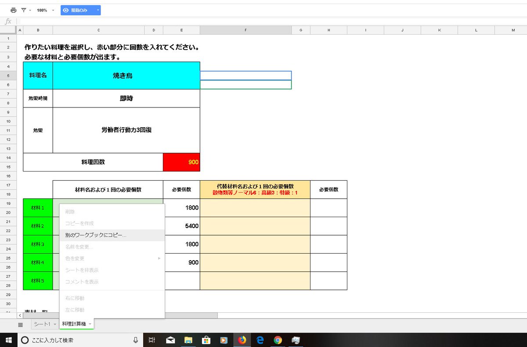Image resolution: width=527 pixels, height=347 pixels.
Task: Click the cyan 焼き鳥 dish name cell
Action: pyautogui.click(x=126, y=75)
